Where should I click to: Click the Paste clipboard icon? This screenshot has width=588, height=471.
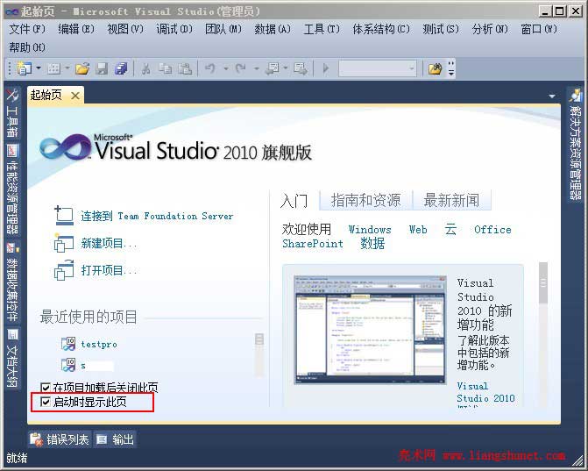(185, 68)
